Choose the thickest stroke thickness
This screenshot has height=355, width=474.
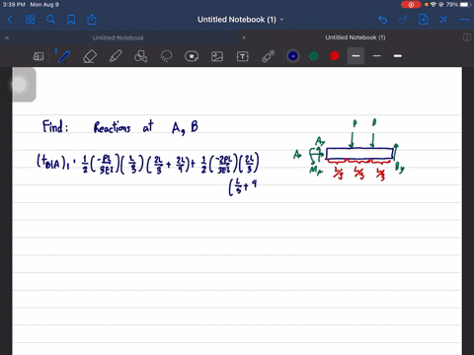pos(398,56)
